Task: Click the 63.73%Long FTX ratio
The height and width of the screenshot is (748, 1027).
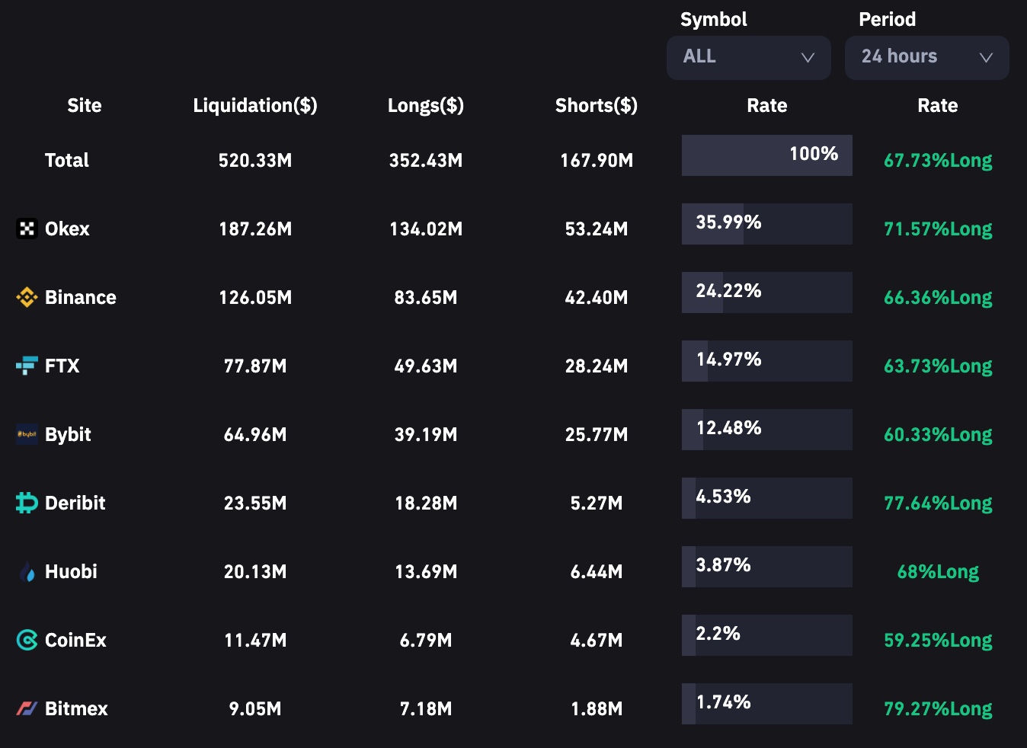Action: coord(938,366)
